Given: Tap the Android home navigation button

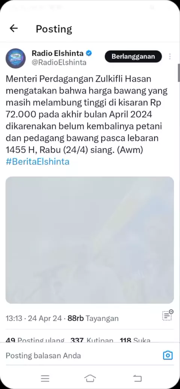Looking at the screenshot, I should point(90,378).
